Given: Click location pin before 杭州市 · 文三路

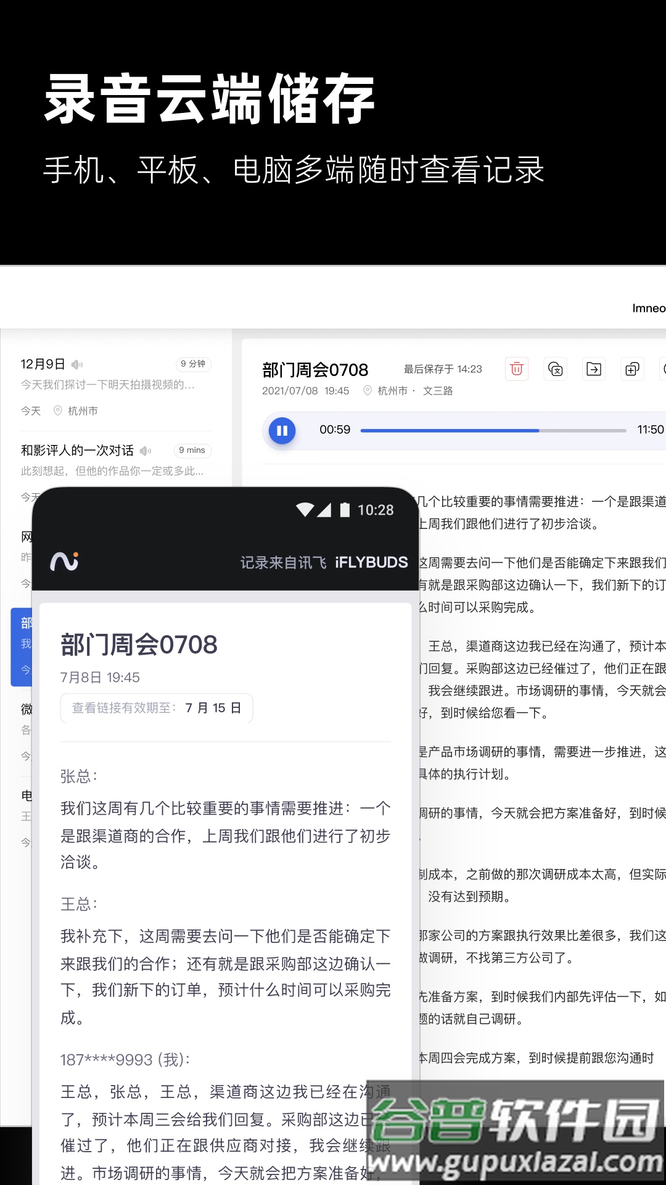Looking at the screenshot, I should [x=368, y=391].
